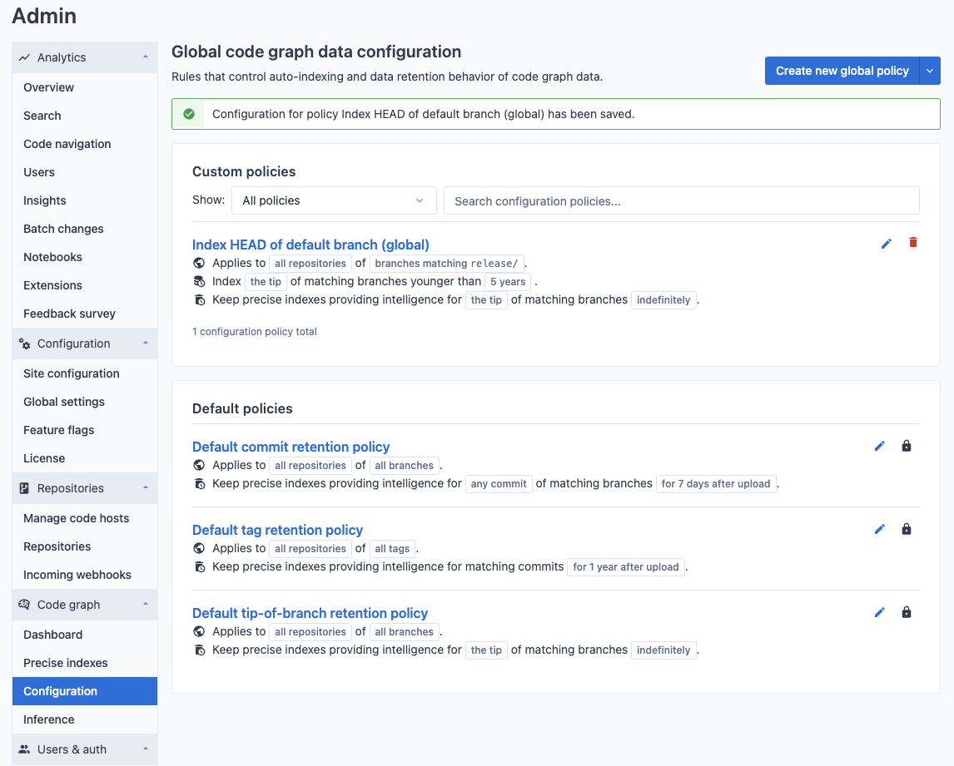Open Default commit retention policy link
This screenshot has height=766, width=954.
[x=291, y=447]
